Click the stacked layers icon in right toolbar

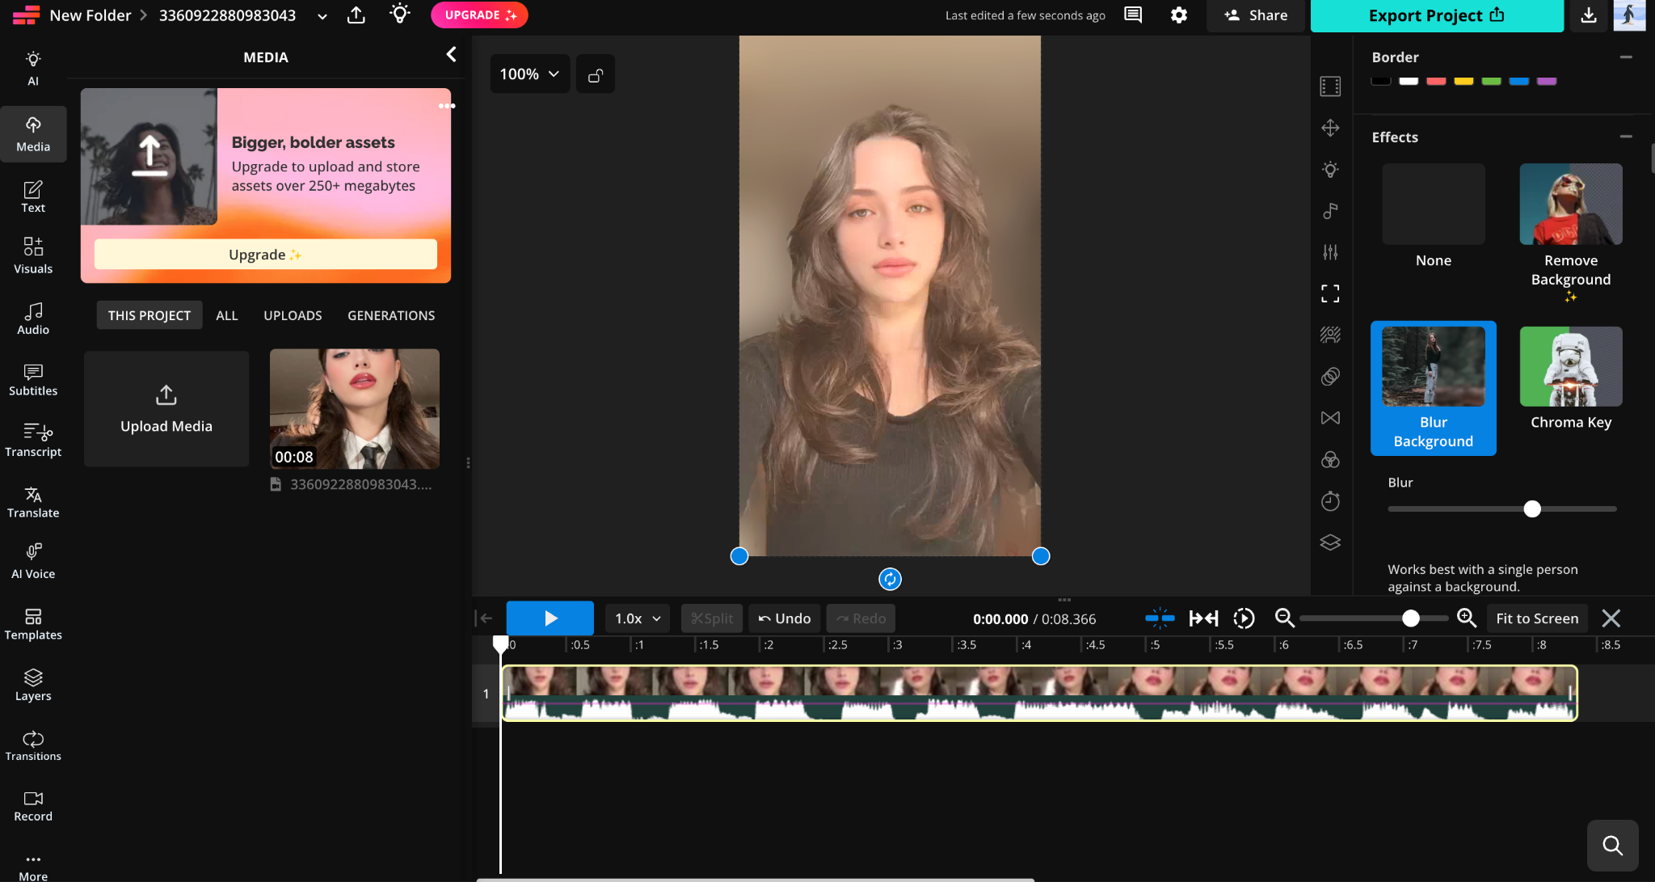(1330, 542)
